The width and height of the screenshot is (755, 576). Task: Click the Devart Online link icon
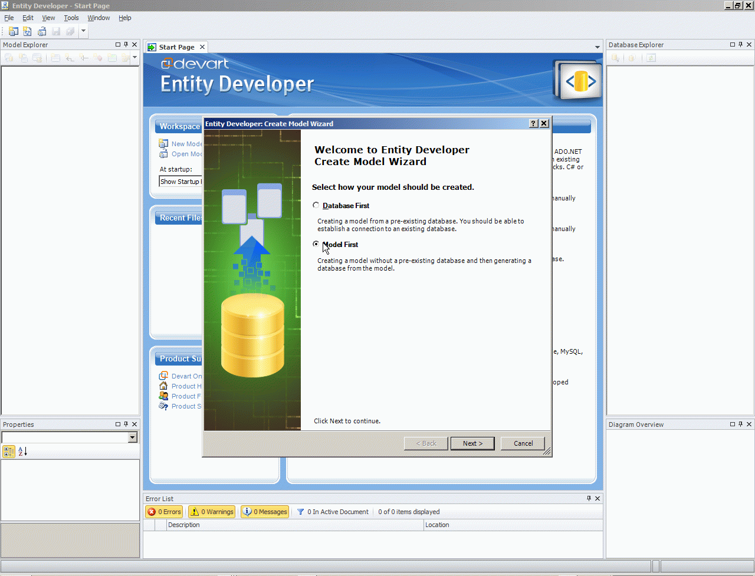coord(163,376)
